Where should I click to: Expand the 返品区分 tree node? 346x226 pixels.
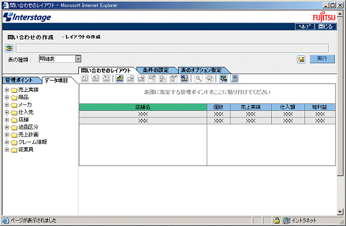click(7, 127)
